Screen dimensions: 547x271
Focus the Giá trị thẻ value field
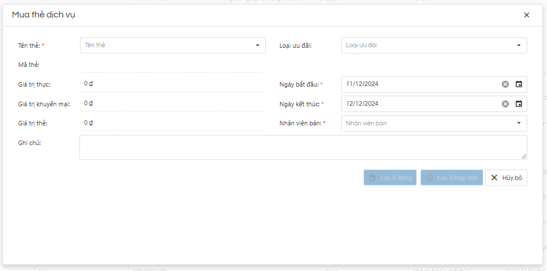(x=172, y=123)
